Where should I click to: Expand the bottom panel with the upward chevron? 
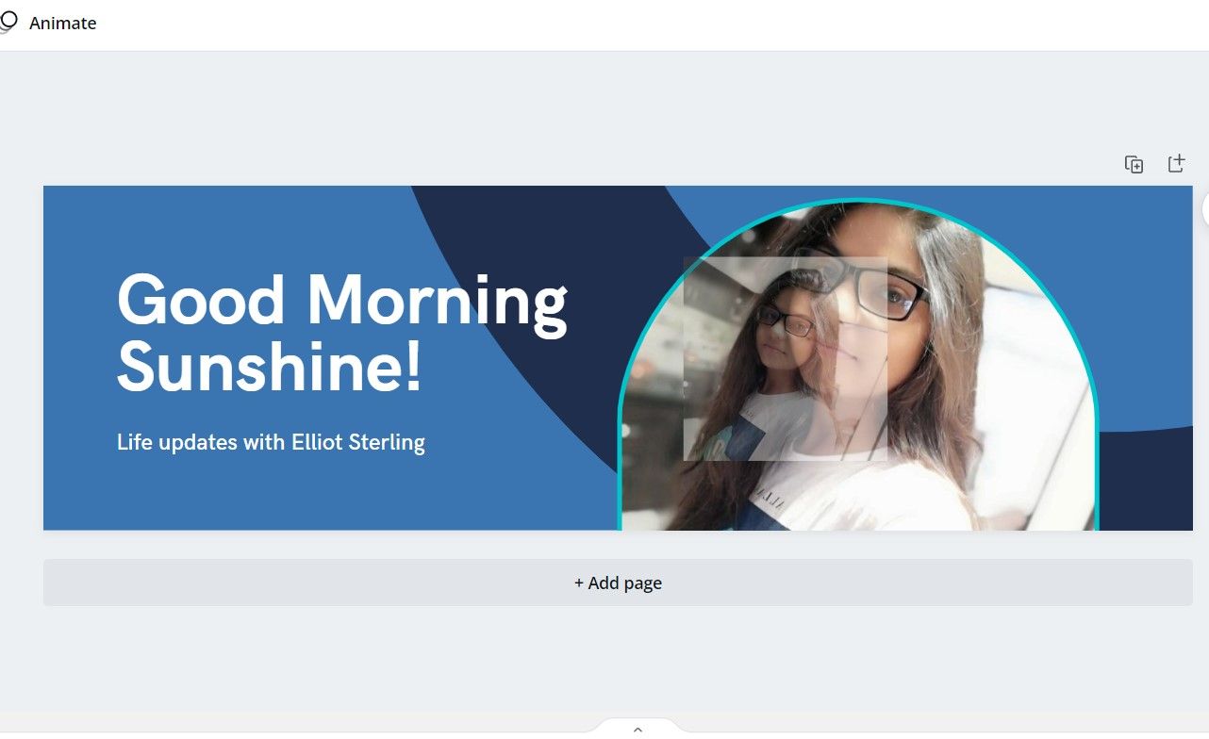(x=638, y=728)
